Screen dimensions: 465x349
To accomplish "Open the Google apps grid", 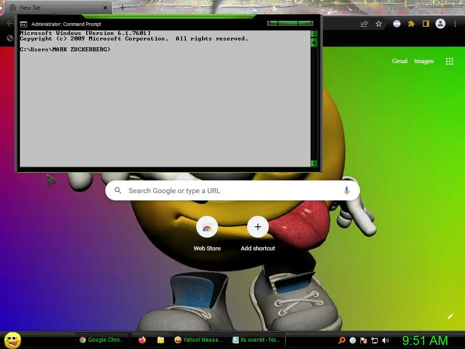I will point(450,61).
